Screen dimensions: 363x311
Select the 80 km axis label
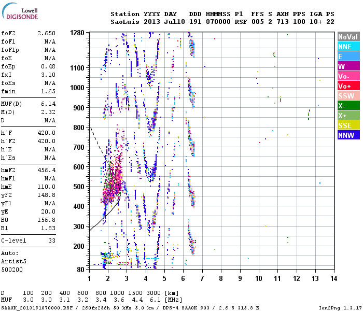81,270
